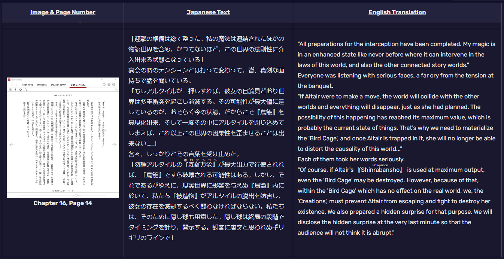
Task: Click the last line 'audience will not think it is abrupt.'
Action: coord(346,232)
